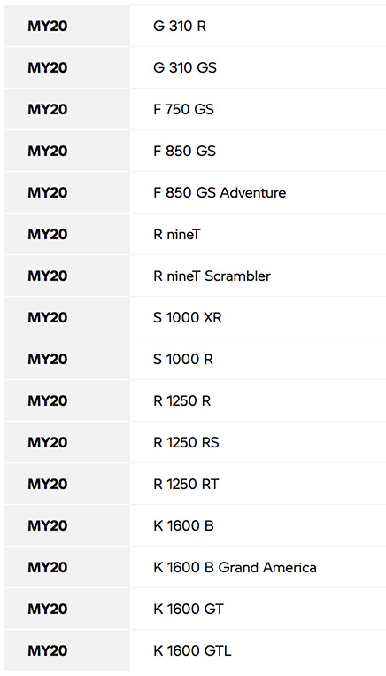
Task: Choose the K 1600 GTL model
Action: tap(192, 650)
